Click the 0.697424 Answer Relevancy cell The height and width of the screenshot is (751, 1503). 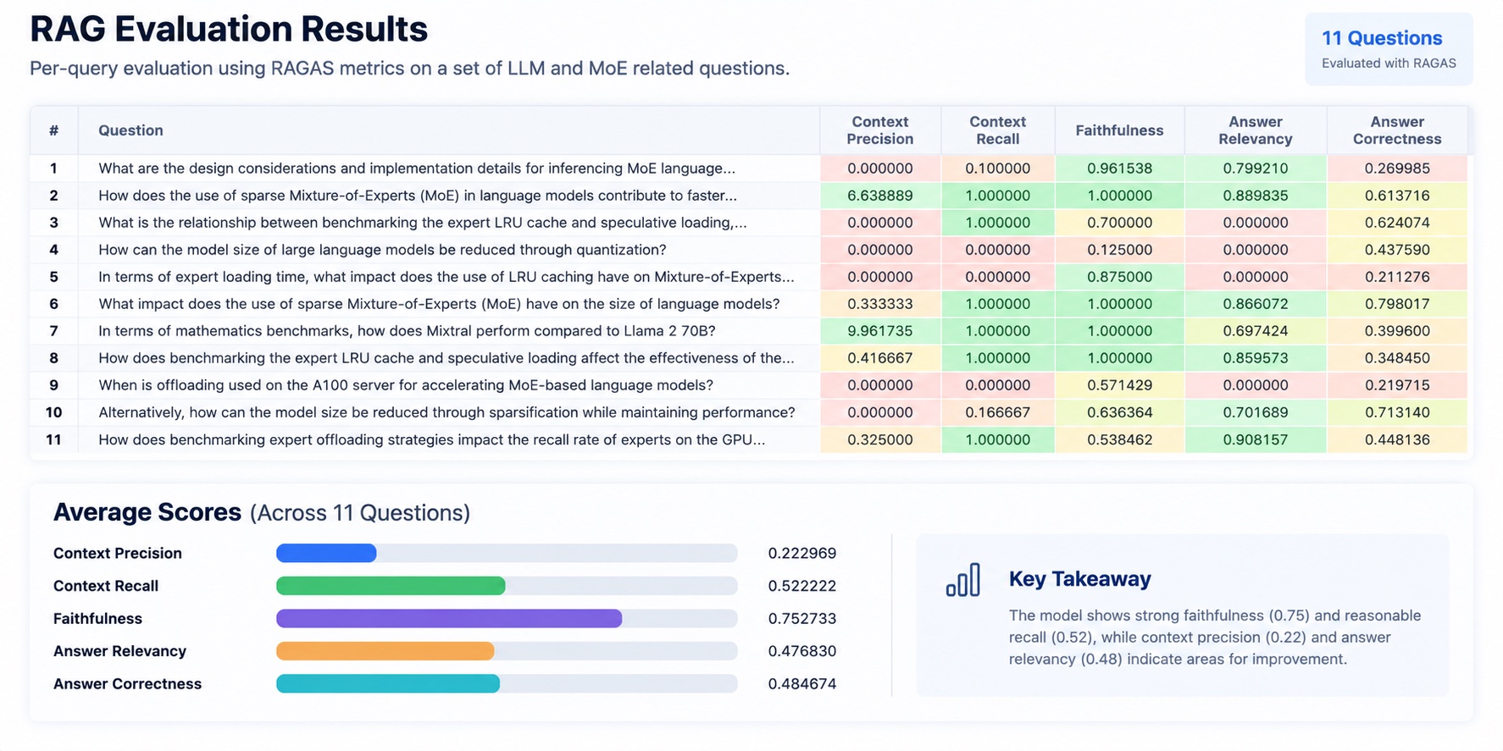[x=1256, y=331]
